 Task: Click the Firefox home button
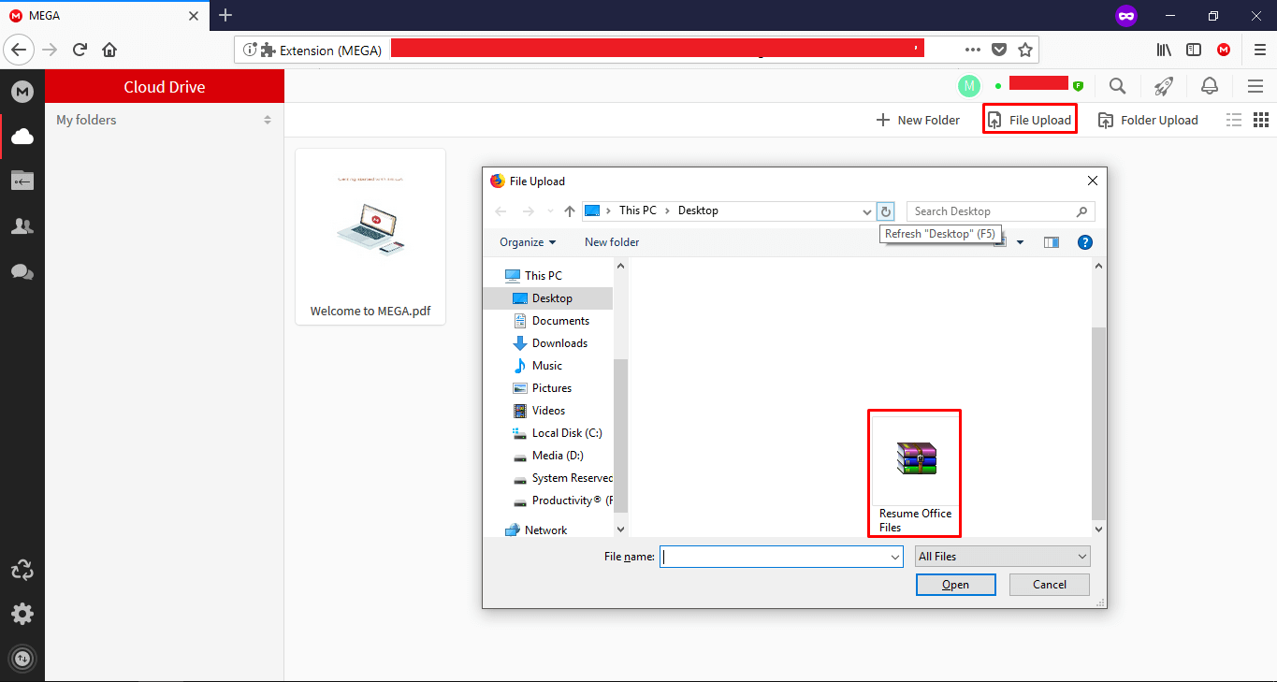pos(109,51)
